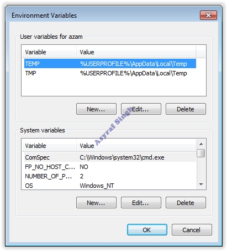Image resolution: width=227 pixels, height=251 pixels.
Task: Click the value 2 of NUMBER_OF_P...
Action: click(82, 176)
